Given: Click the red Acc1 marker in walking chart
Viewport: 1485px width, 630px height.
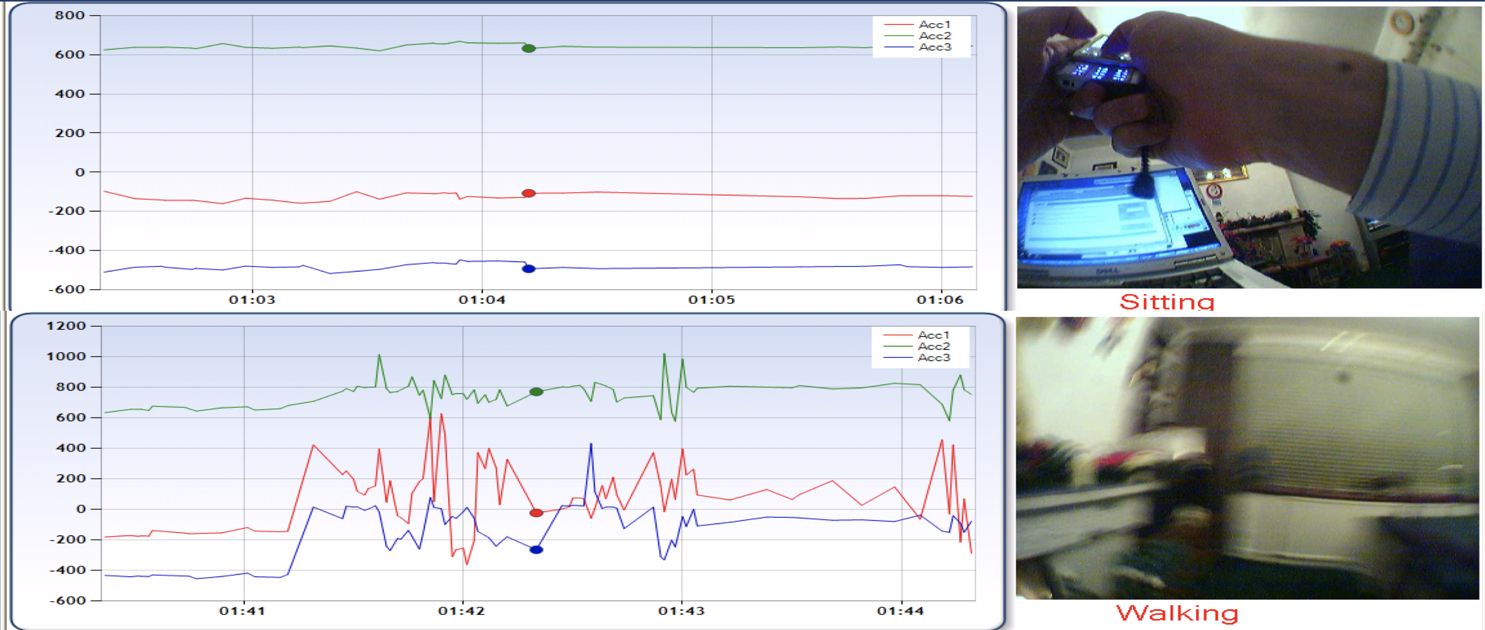Looking at the screenshot, I should tap(536, 512).
